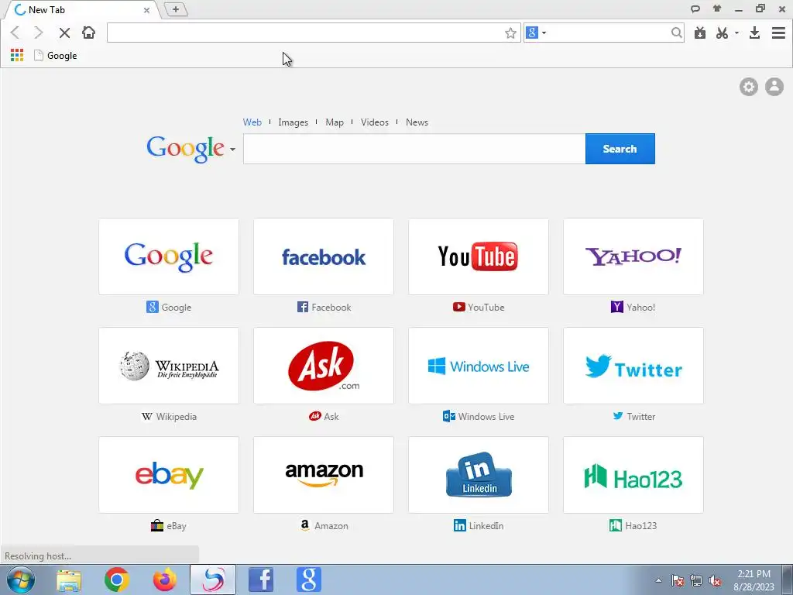Close the New Tab tab
The image size is (793, 595).
click(146, 10)
